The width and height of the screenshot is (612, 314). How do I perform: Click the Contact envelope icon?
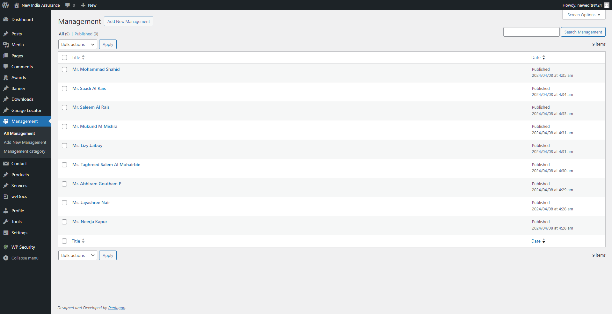6,164
